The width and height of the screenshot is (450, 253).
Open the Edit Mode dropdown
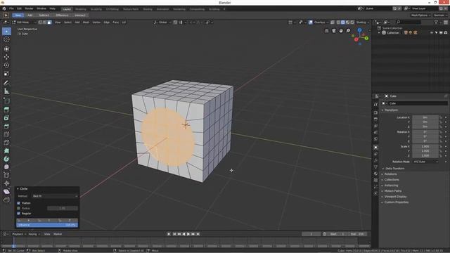tap(25, 22)
